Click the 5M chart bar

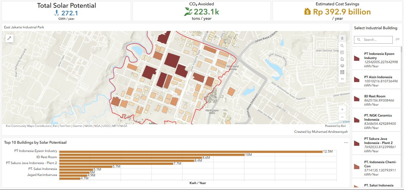(x=74, y=172)
